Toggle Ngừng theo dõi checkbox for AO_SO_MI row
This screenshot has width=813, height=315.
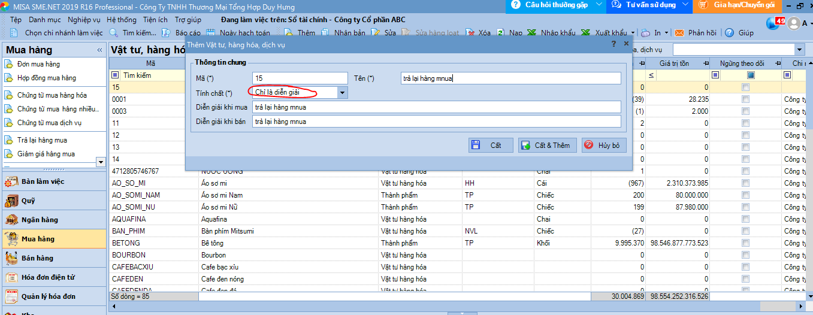745,183
